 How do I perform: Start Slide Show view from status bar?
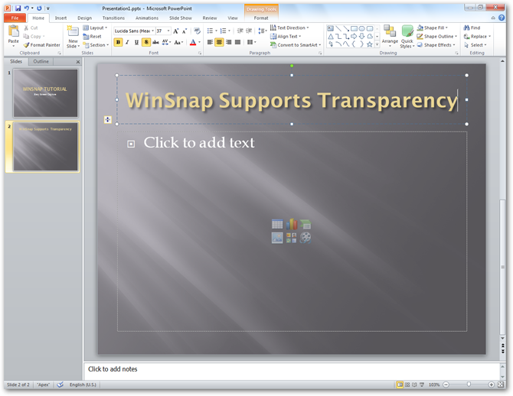[x=422, y=385]
